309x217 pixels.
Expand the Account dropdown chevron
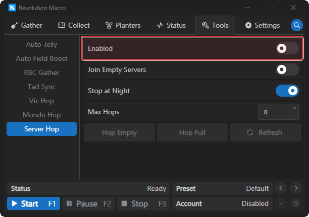[281, 203]
